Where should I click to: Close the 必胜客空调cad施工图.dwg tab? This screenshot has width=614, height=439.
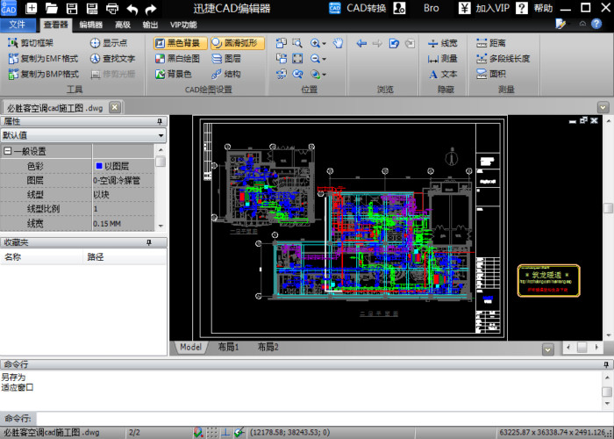click(115, 107)
